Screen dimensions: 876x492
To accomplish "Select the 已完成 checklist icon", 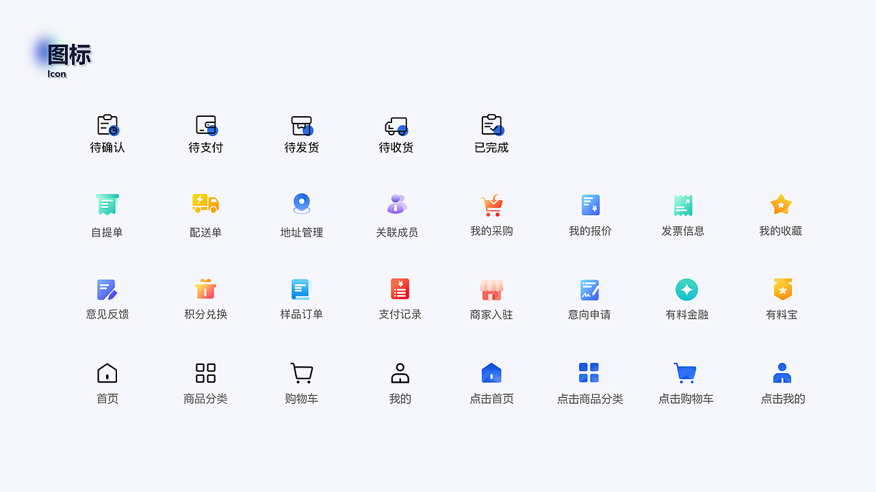I will 492,125.
